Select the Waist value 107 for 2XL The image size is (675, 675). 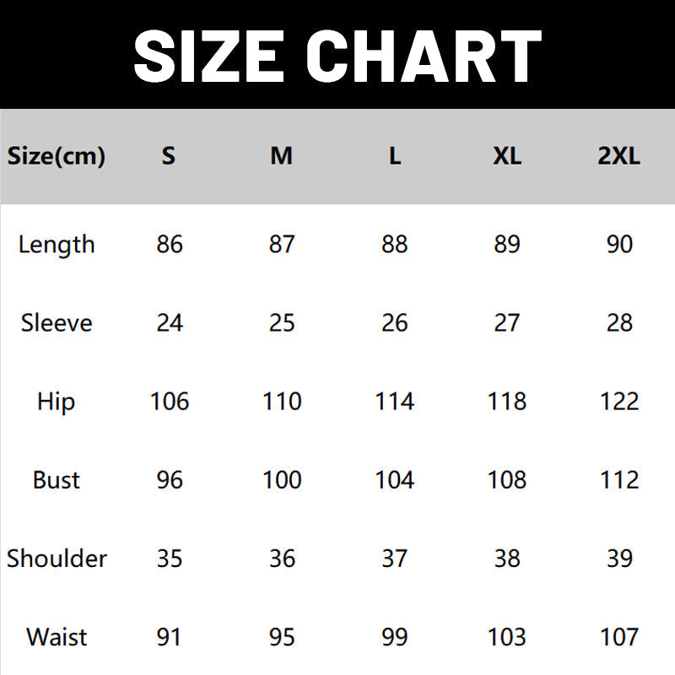(619, 637)
